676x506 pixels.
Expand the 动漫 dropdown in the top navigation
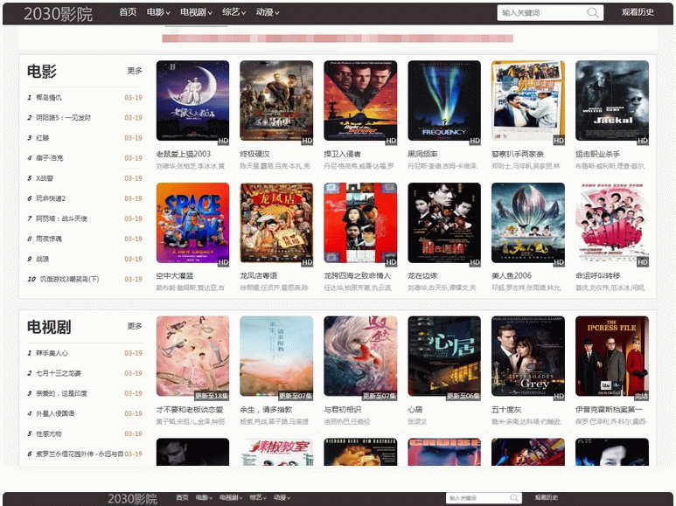268,12
